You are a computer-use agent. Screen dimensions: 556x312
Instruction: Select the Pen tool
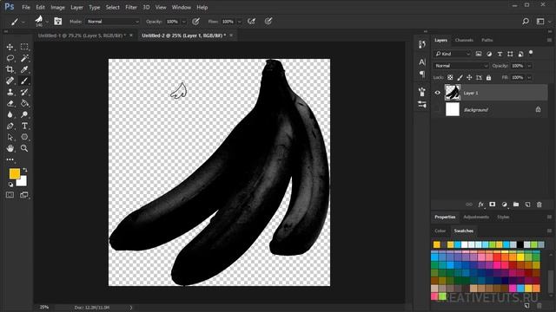(x=10, y=126)
